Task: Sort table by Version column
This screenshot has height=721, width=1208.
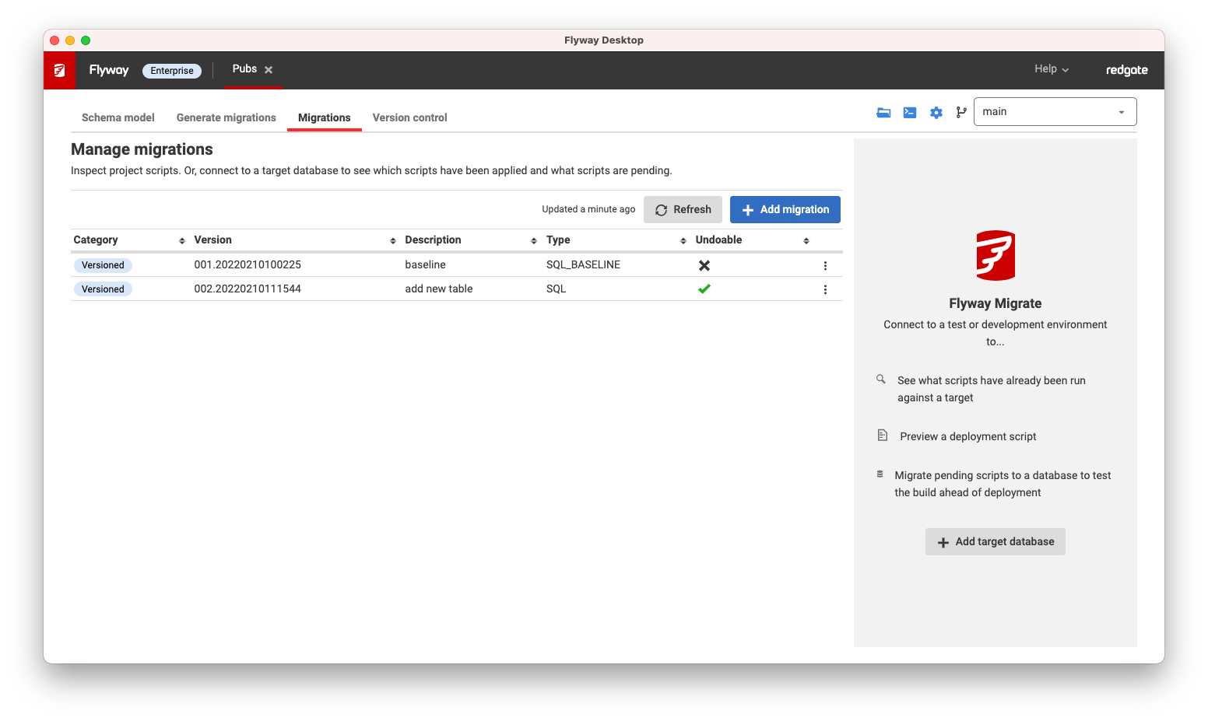Action: 393,241
